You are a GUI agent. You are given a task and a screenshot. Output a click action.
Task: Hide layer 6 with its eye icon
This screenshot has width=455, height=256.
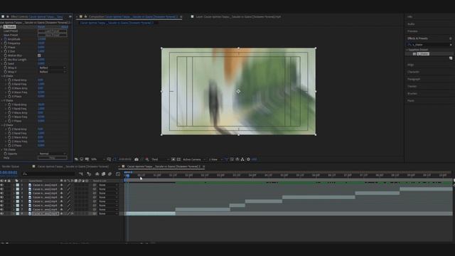tap(2, 206)
